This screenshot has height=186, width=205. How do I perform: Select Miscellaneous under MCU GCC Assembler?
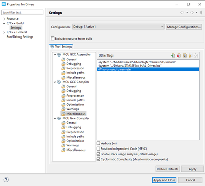76,78
